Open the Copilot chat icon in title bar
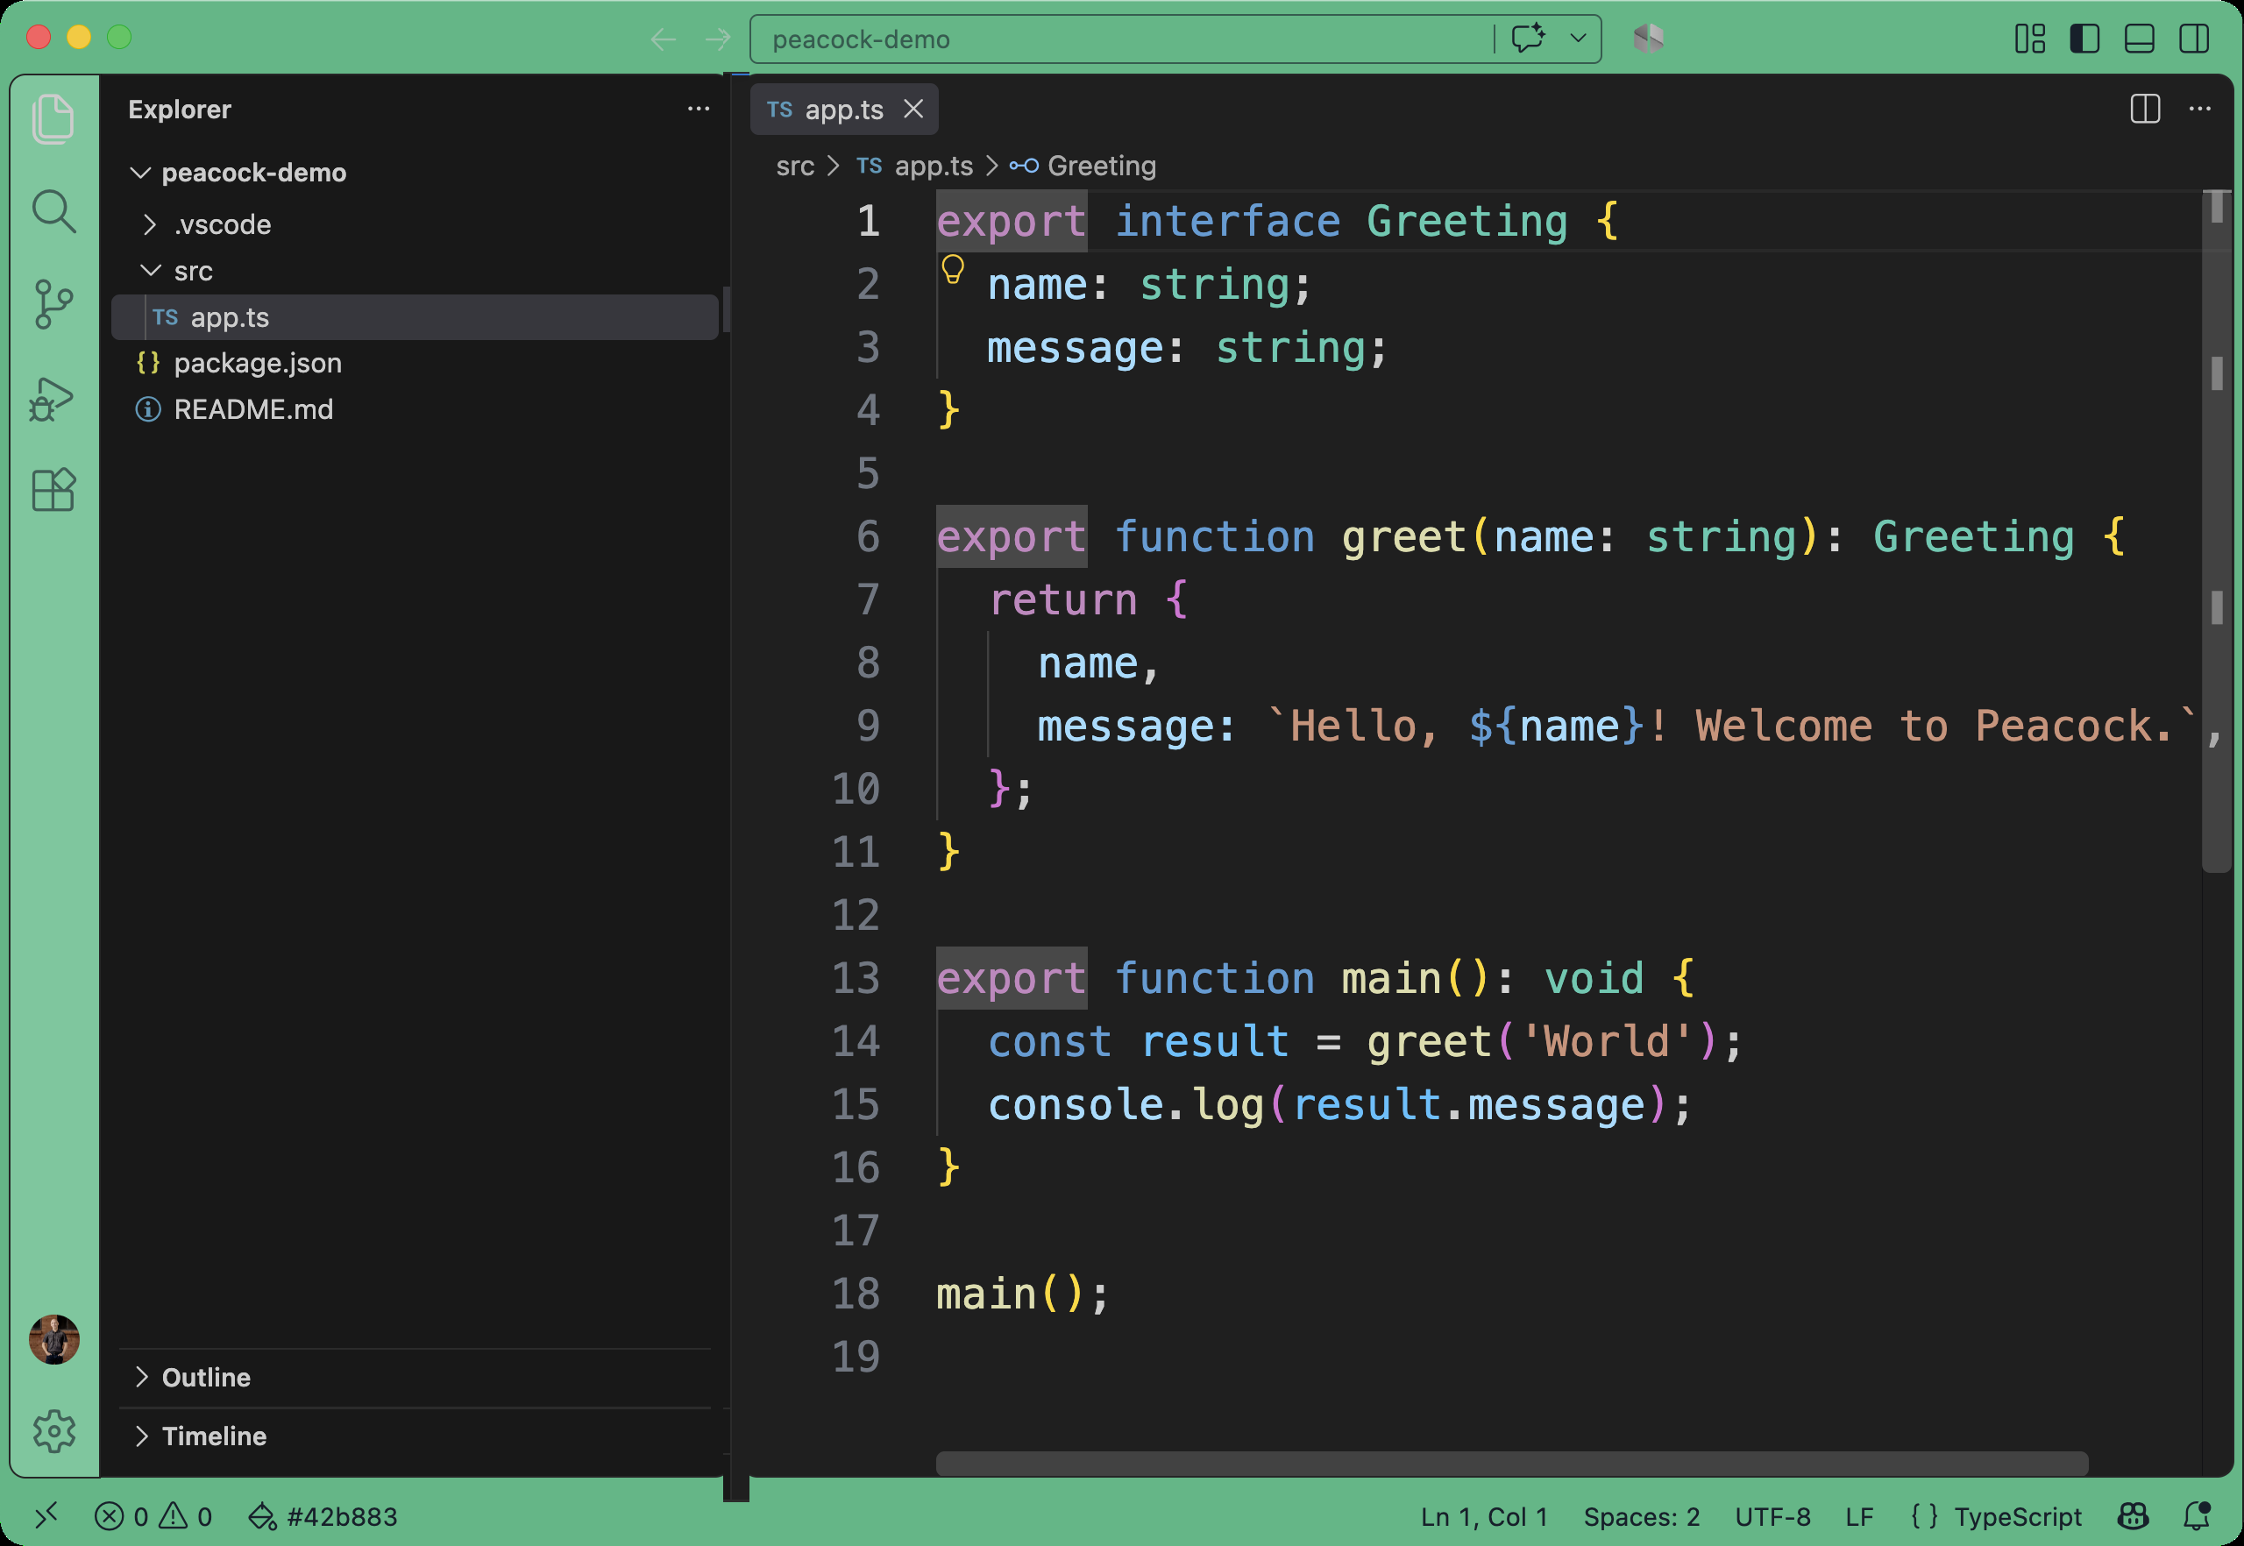 point(1528,39)
